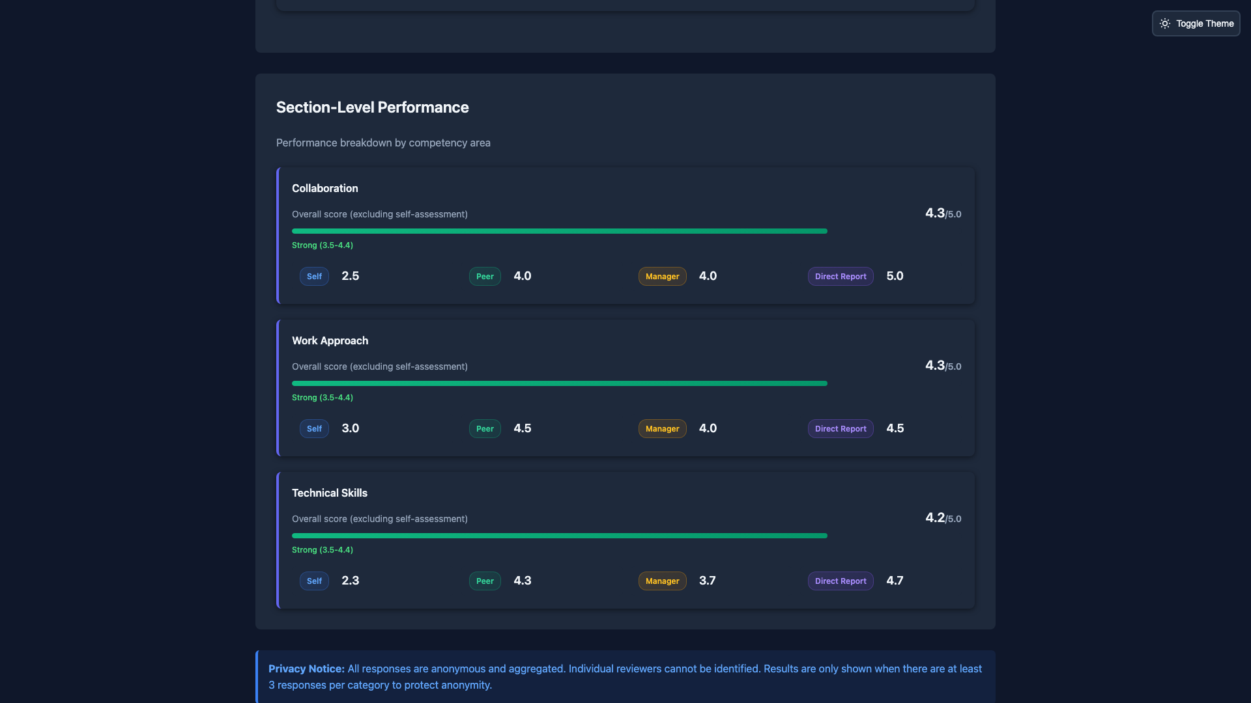The width and height of the screenshot is (1251, 703).
Task: Click the Direct Report badge under Collaboration
Action: (x=840, y=276)
